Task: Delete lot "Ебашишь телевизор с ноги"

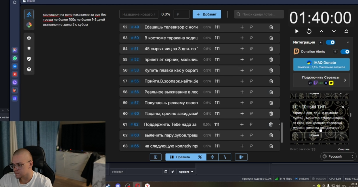Action: 271,27
